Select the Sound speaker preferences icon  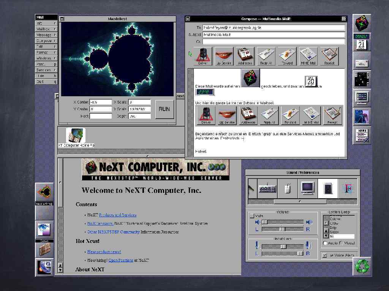pyautogui.click(x=328, y=189)
